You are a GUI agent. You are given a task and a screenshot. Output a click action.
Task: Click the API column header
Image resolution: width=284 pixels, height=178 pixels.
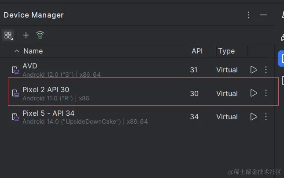197,51
